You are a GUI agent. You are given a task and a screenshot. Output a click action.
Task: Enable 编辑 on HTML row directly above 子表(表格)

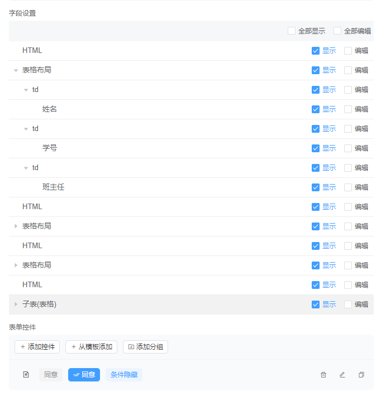point(348,285)
